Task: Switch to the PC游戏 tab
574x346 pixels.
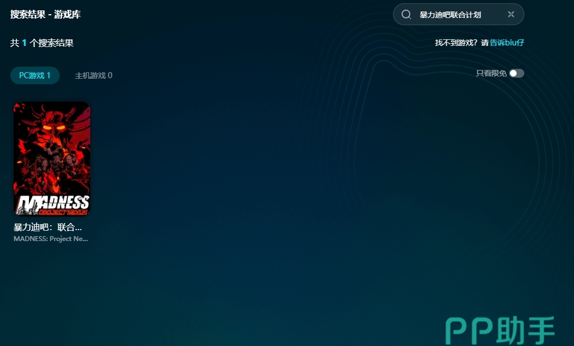Action: 34,75
